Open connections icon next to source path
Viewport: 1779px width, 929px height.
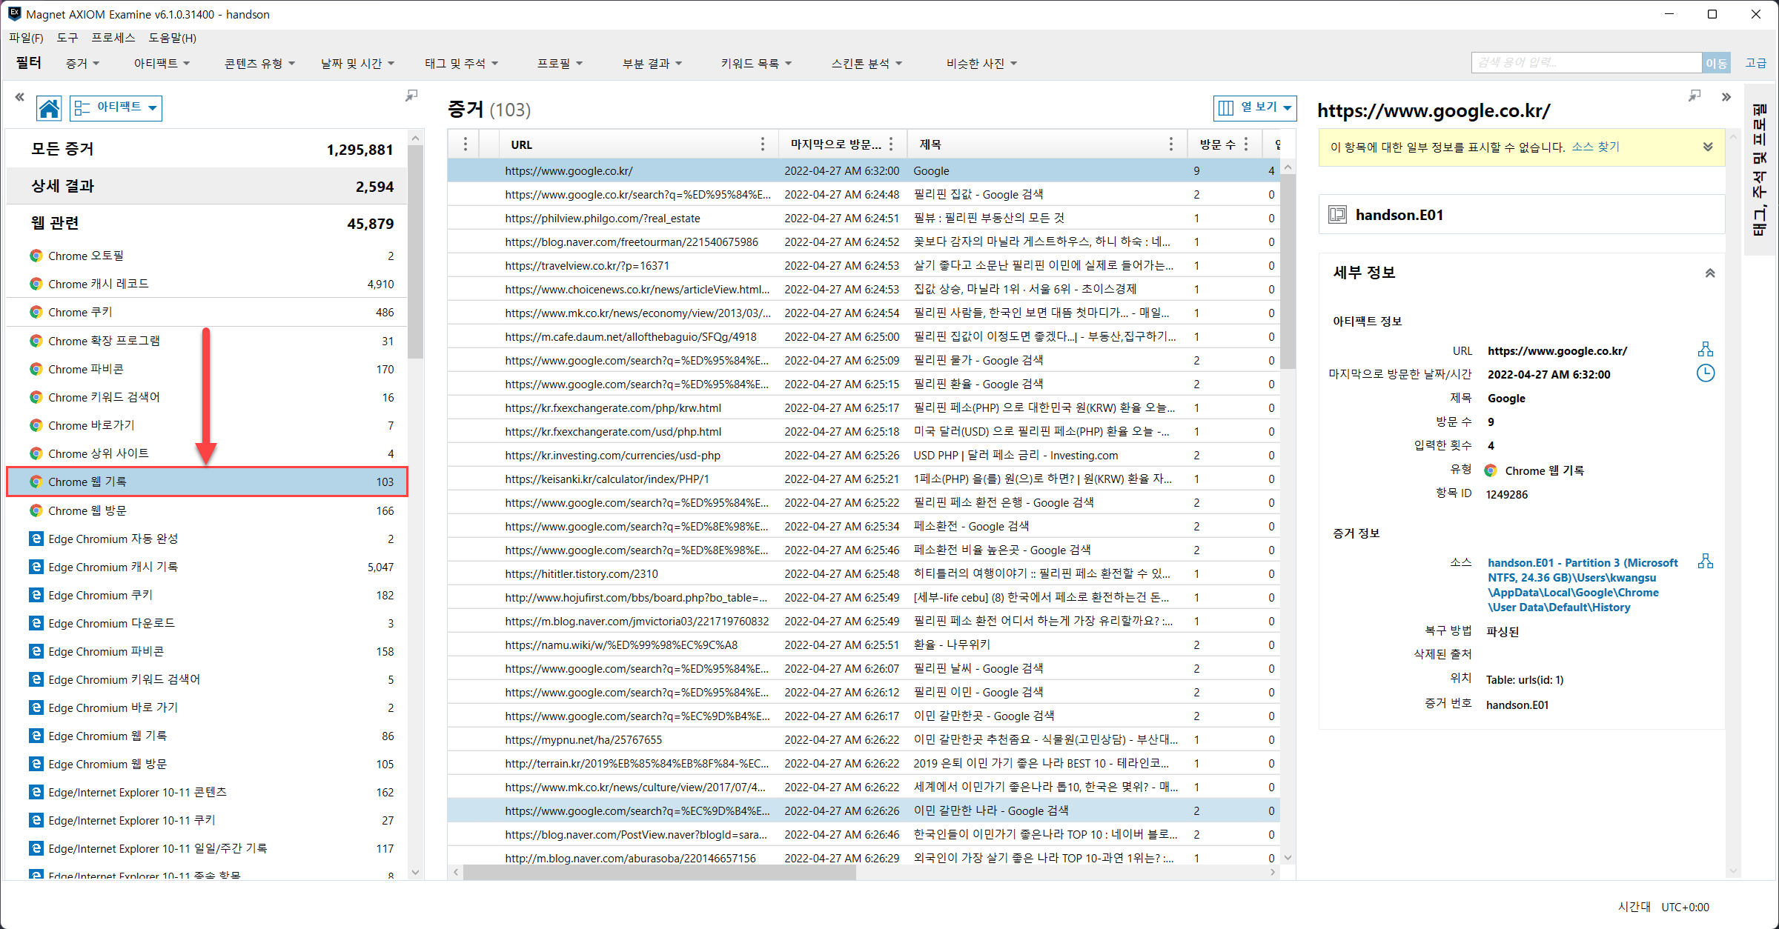pyautogui.click(x=1706, y=562)
